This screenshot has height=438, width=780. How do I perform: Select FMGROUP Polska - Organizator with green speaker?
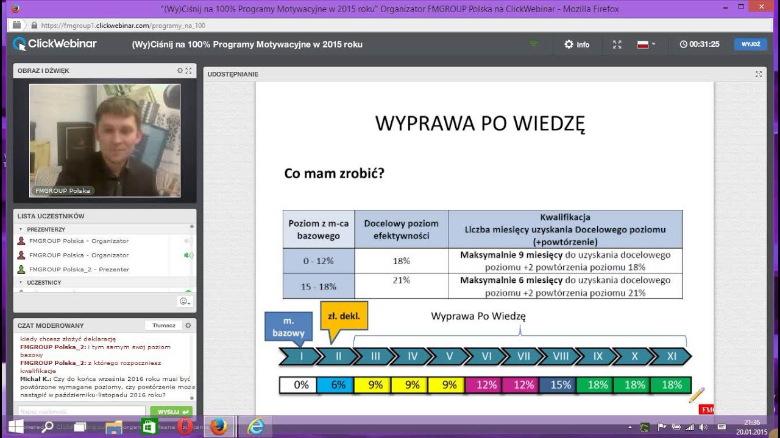click(79, 255)
